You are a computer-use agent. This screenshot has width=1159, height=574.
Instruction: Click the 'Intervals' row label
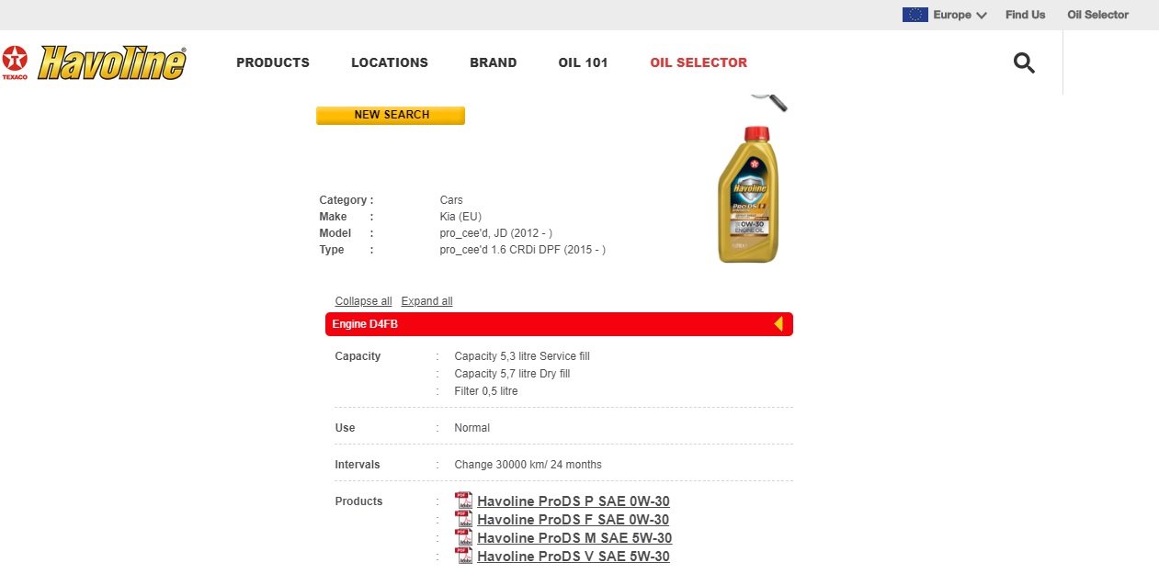(x=358, y=465)
